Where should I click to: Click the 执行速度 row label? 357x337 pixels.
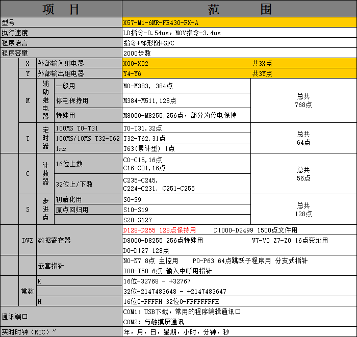click(61, 33)
